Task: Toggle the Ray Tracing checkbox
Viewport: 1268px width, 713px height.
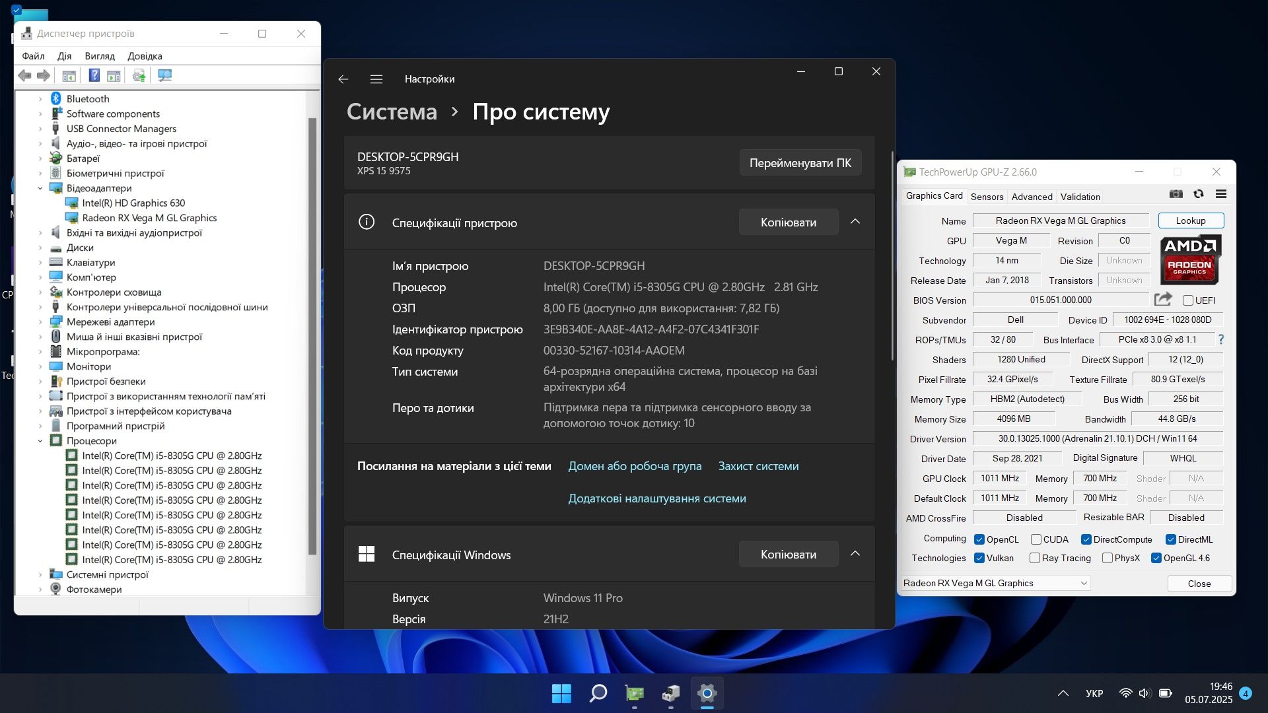Action: (1035, 558)
